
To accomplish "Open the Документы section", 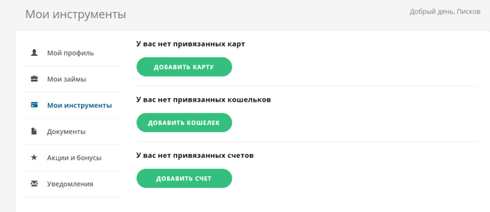I will 66,131.
